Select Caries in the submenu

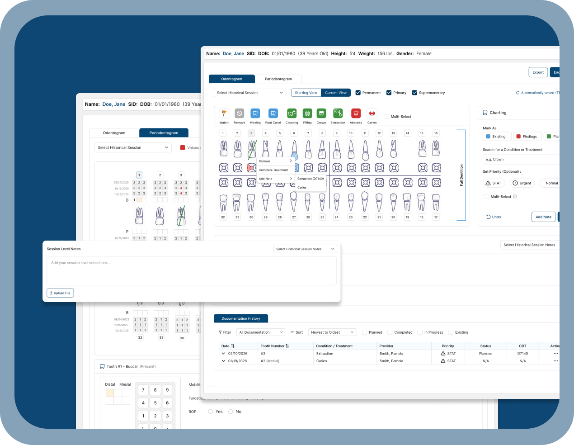pyautogui.click(x=311, y=187)
